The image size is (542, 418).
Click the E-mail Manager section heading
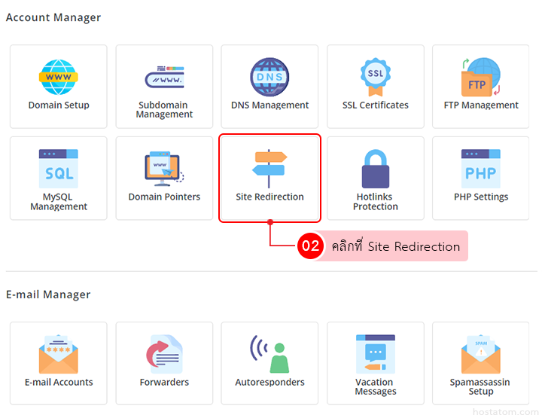coord(48,294)
